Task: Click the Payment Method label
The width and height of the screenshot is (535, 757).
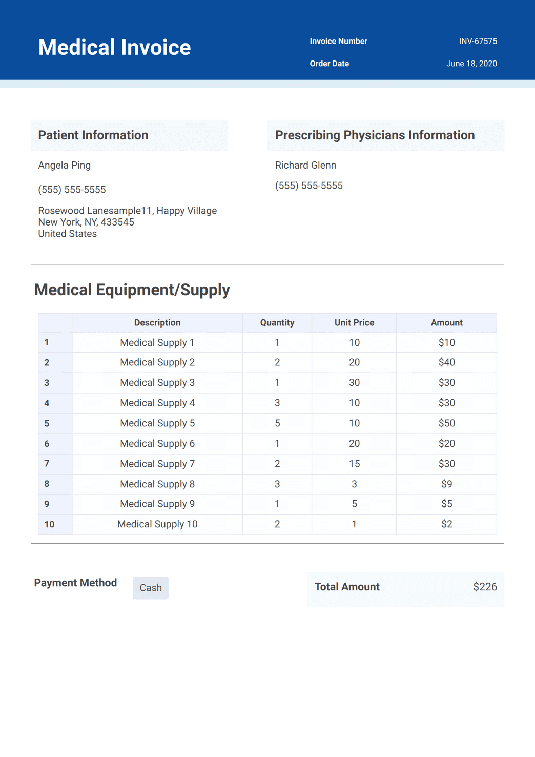Action: (75, 583)
